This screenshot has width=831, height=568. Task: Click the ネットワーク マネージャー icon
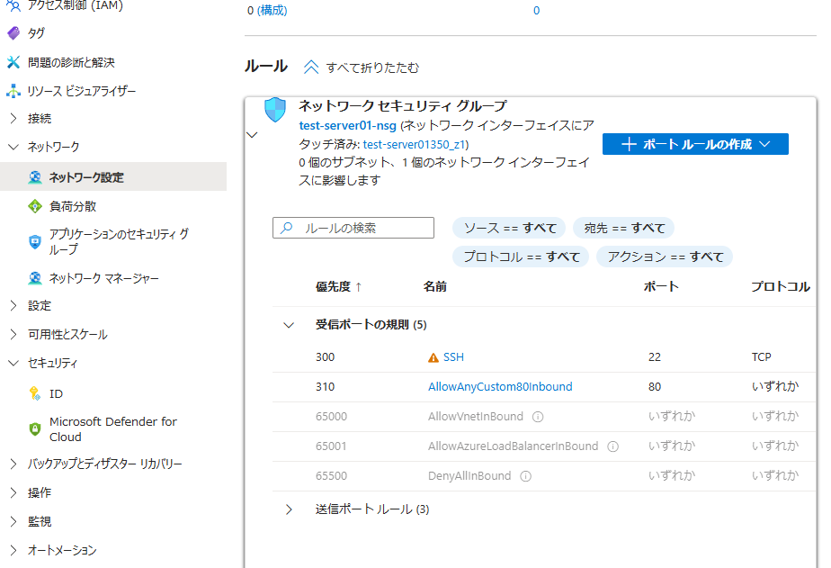tap(35, 278)
